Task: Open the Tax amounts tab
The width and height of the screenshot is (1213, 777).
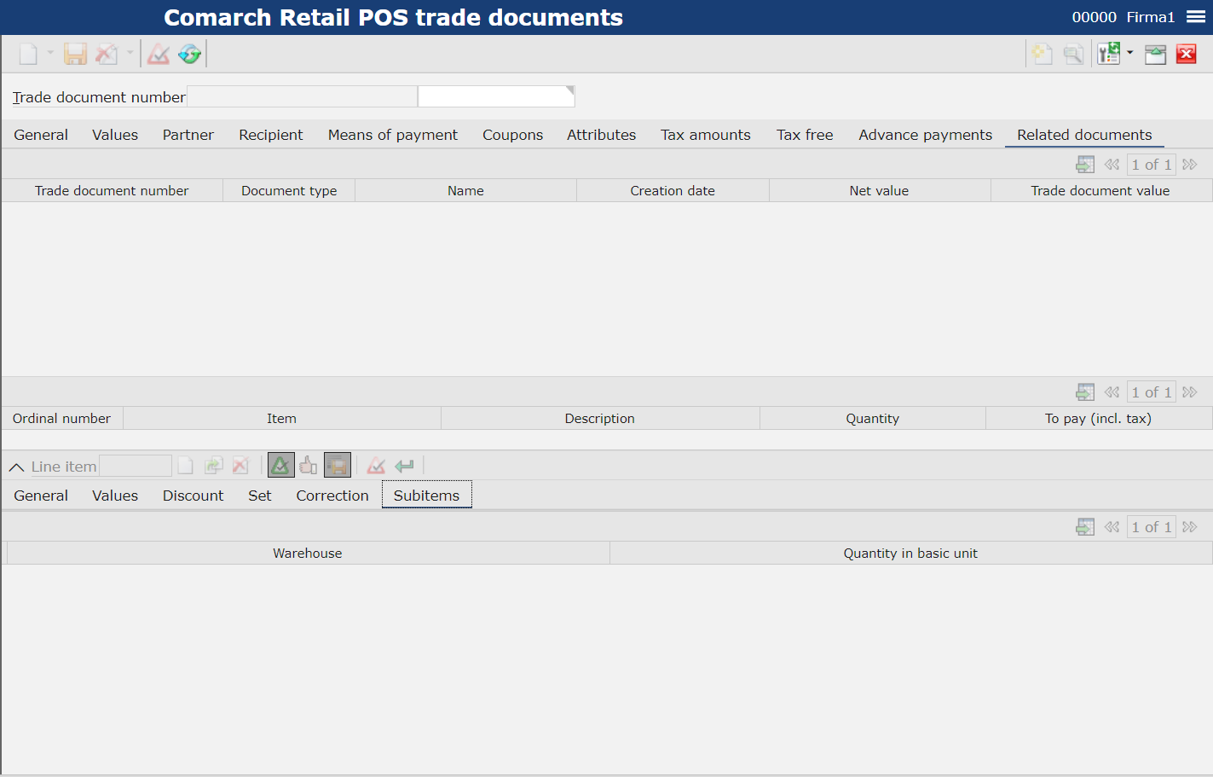Action: pyautogui.click(x=706, y=135)
